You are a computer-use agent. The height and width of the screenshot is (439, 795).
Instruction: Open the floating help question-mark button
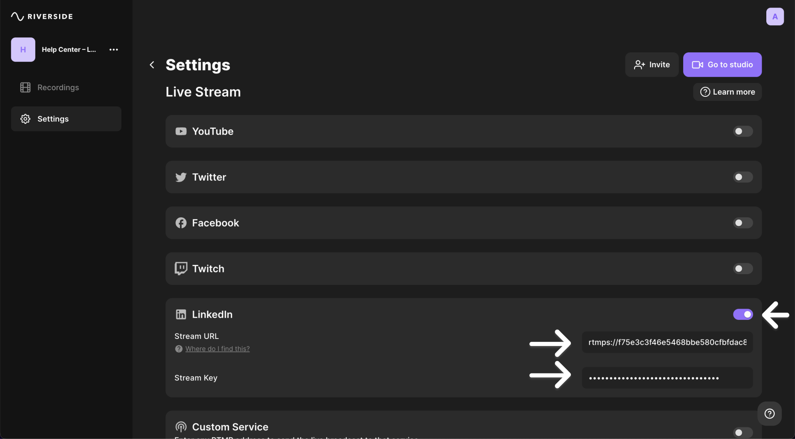click(769, 414)
